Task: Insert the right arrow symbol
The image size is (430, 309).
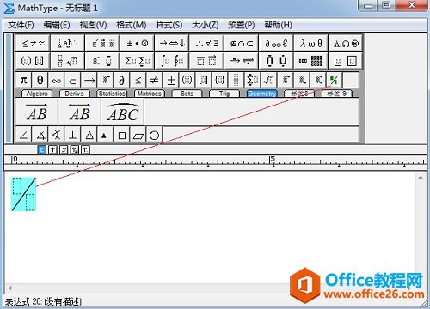Action: [x=89, y=80]
